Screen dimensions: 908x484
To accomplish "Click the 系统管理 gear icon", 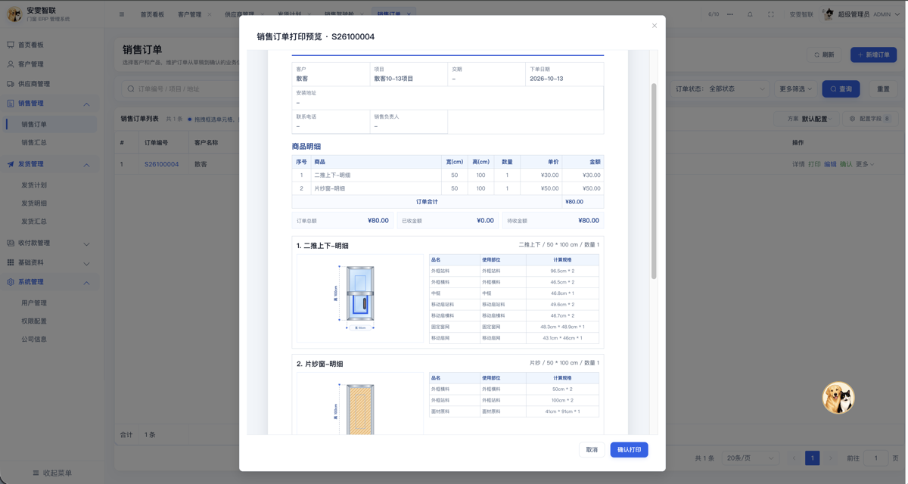I will [11, 282].
